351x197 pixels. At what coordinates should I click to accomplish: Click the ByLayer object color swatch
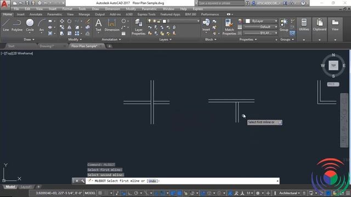click(247, 21)
